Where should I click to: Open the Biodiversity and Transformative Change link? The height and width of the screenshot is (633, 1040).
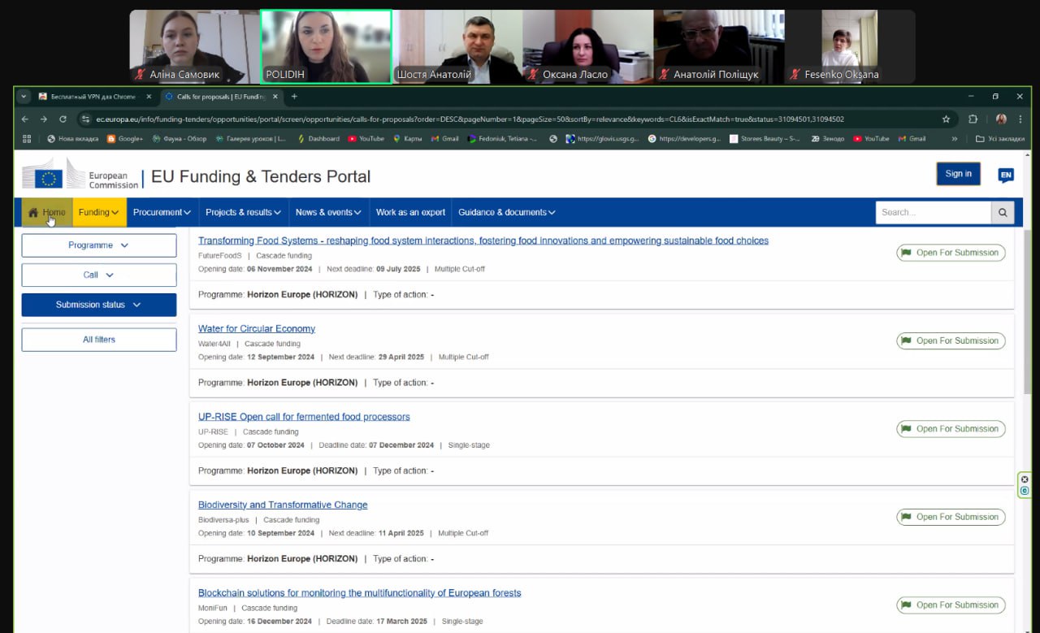(283, 505)
